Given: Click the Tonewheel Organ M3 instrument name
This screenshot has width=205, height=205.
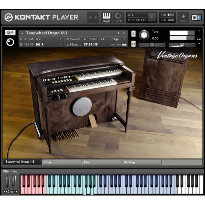Looking at the screenshot, I should pos(47,33).
